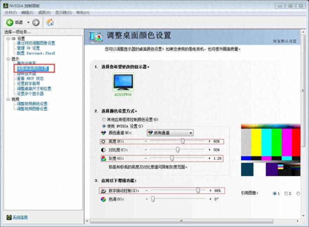Click the 亮度 brightness slider handle
The image size is (309, 227).
pyautogui.click(x=183, y=141)
